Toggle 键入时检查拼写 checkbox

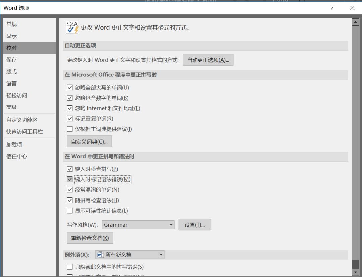click(69, 169)
